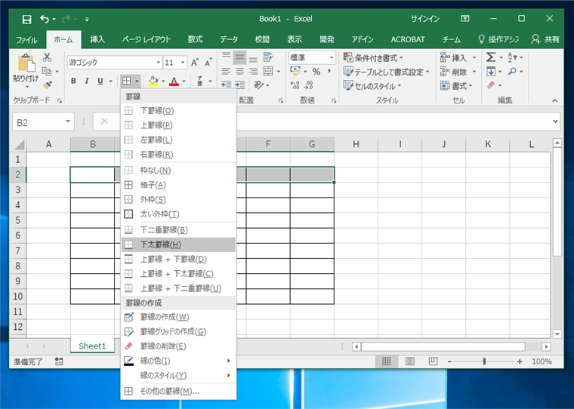Click the Borders grid icon button
574x409 pixels.
(127, 81)
